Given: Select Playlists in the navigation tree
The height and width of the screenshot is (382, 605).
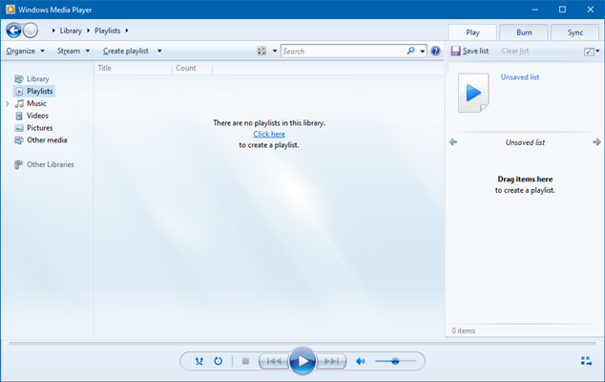Looking at the screenshot, I should pos(39,91).
